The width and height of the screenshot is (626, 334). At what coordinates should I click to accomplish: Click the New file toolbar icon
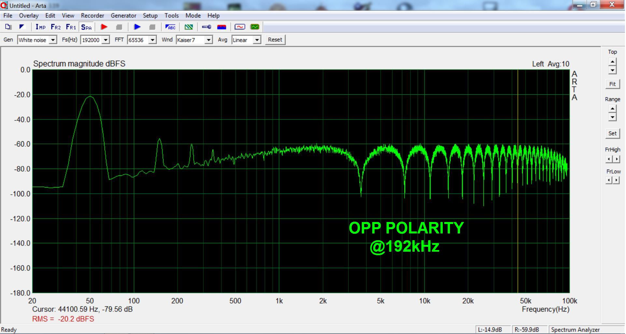8,27
